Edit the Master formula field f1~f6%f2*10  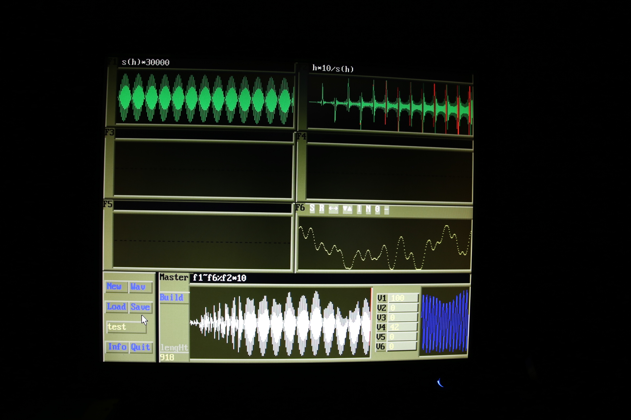pyautogui.click(x=330, y=278)
